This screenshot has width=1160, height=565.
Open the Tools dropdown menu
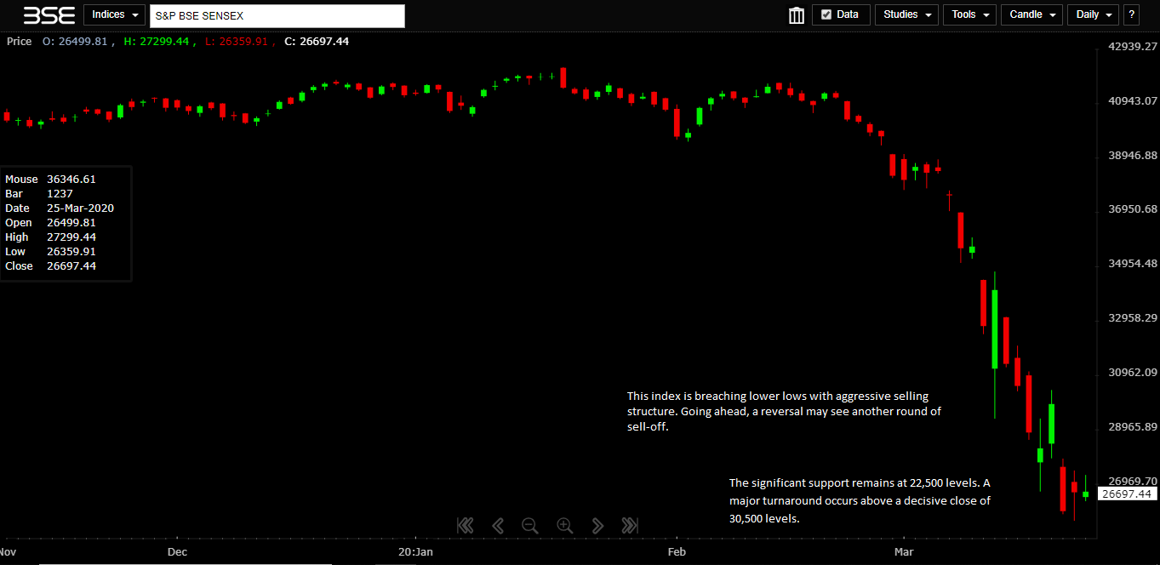point(969,14)
